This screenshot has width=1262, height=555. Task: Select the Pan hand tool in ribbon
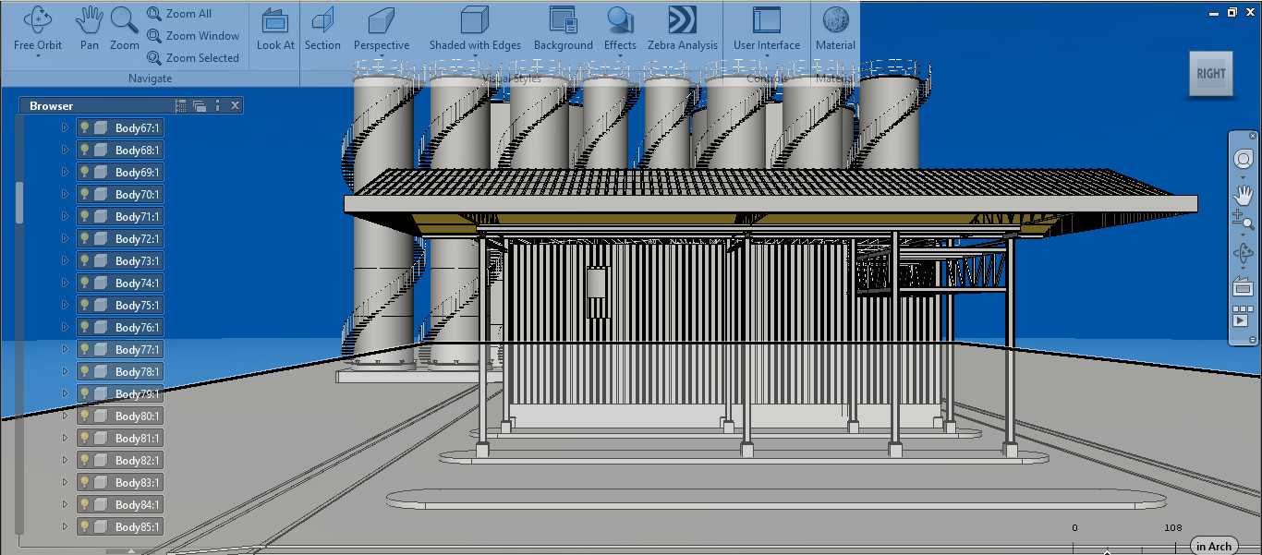click(90, 28)
